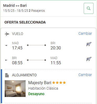Click Cambiar link for the flight
The height and width of the screenshot is (104, 97).
pyautogui.click(x=85, y=33)
